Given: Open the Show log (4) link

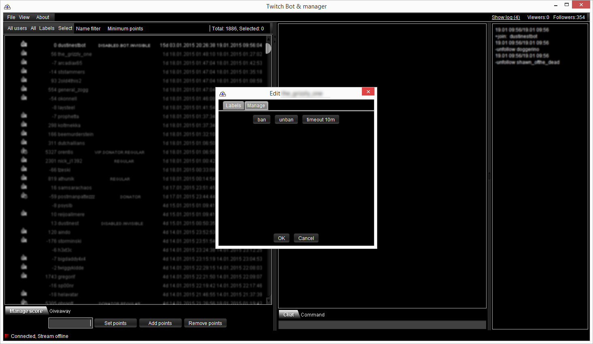Looking at the screenshot, I should [x=506, y=17].
